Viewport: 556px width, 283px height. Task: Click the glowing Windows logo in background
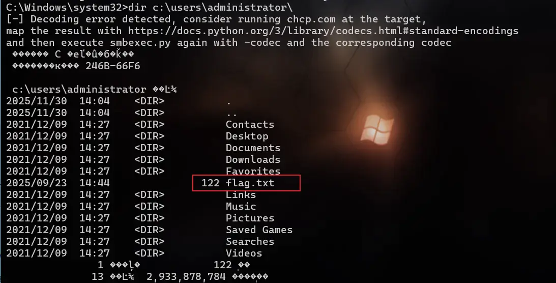(377, 131)
